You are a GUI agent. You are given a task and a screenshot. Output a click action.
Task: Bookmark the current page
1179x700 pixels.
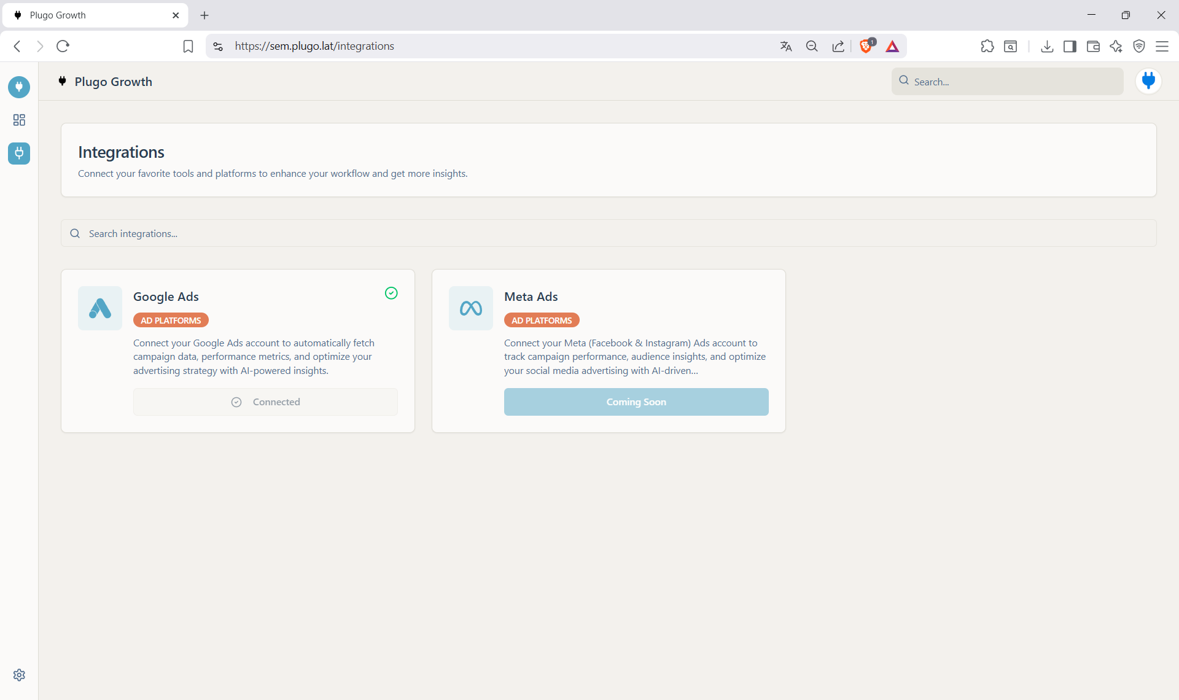[187, 46]
